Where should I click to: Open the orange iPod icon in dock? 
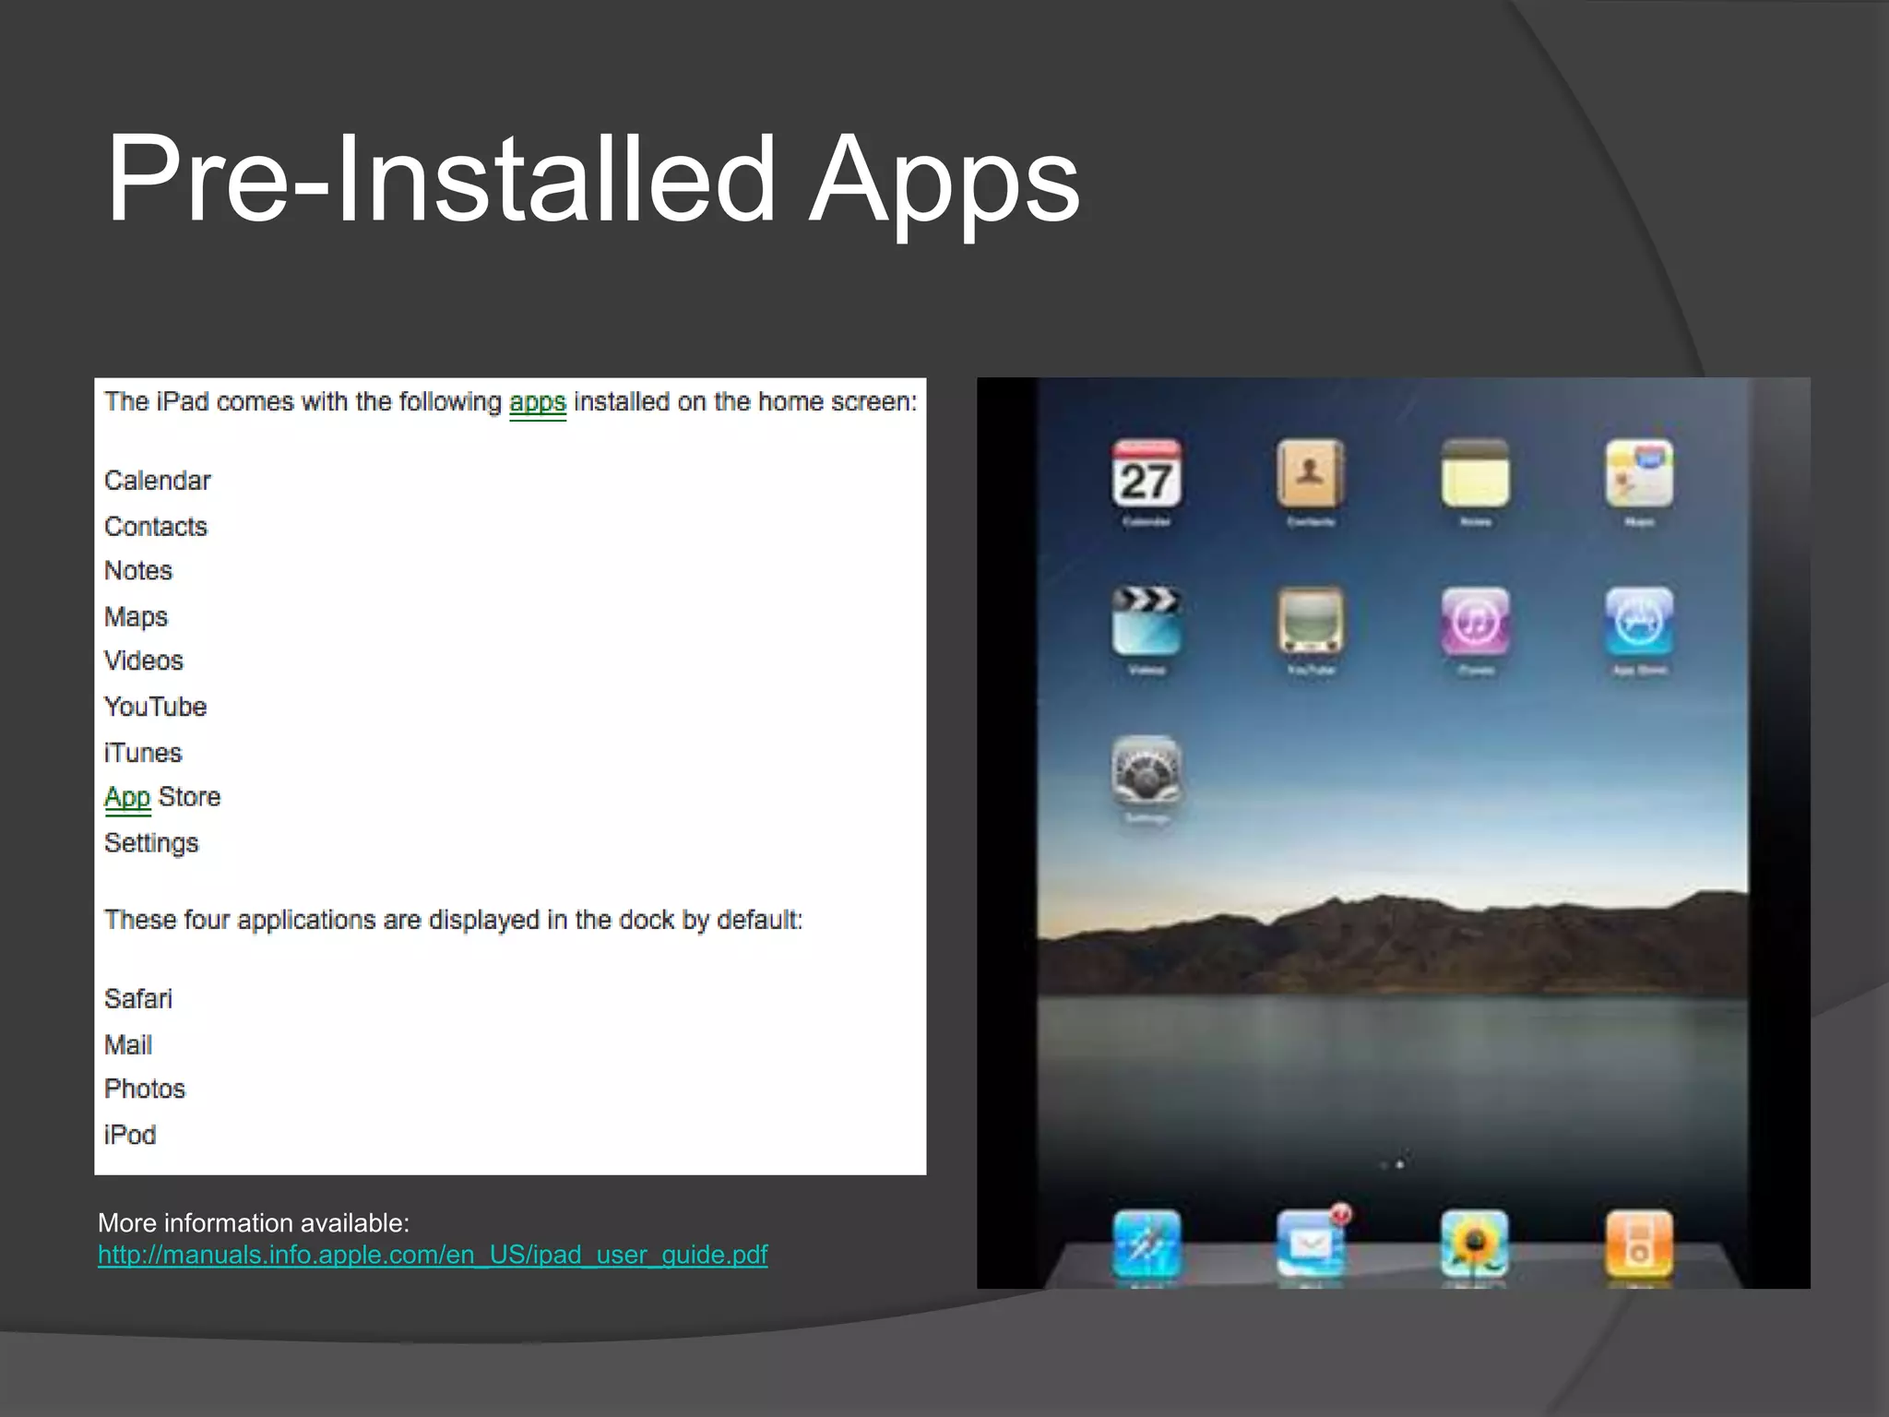(1639, 1244)
